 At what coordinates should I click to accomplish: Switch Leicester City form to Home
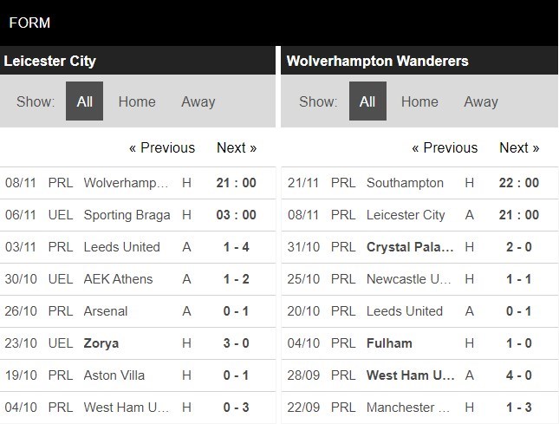point(137,101)
